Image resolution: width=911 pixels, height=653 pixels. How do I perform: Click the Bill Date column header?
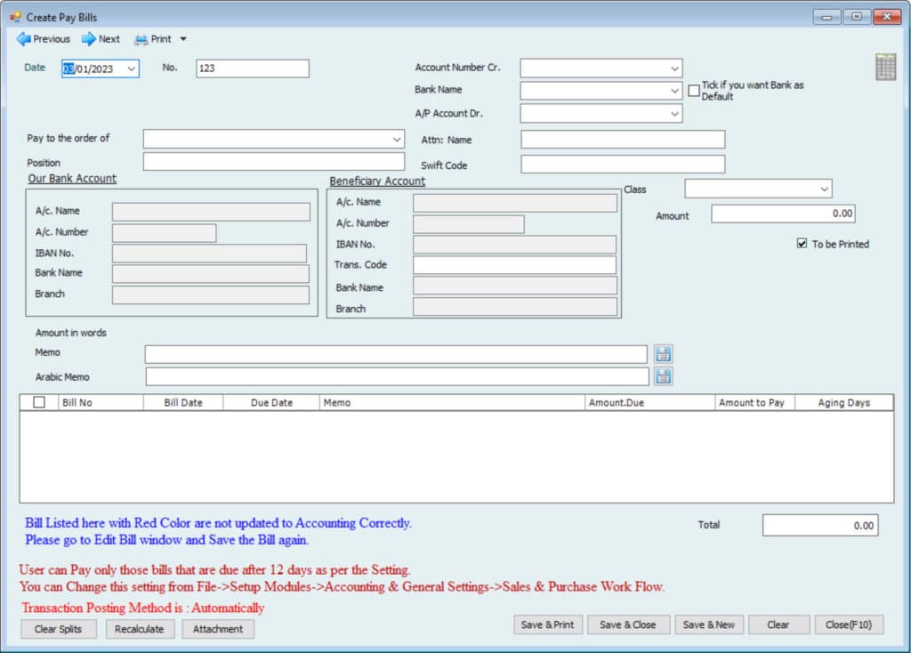click(x=183, y=403)
